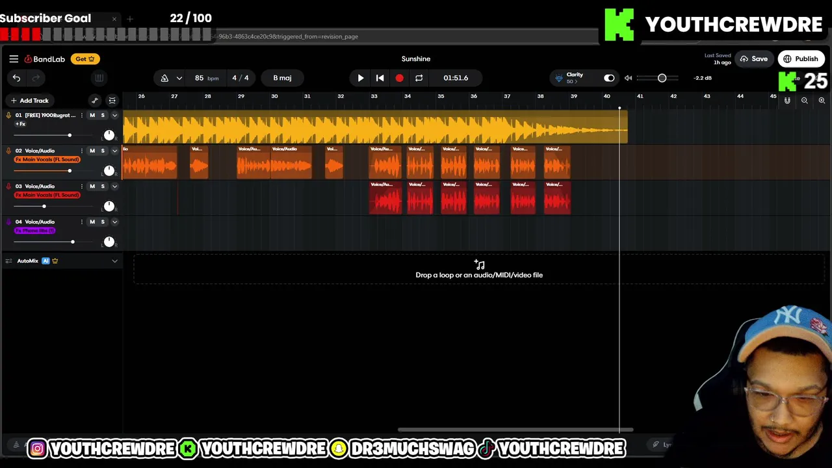832x468 pixels.
Task: Mute track 02 Voice/Audio
Action: coord(92,151)
